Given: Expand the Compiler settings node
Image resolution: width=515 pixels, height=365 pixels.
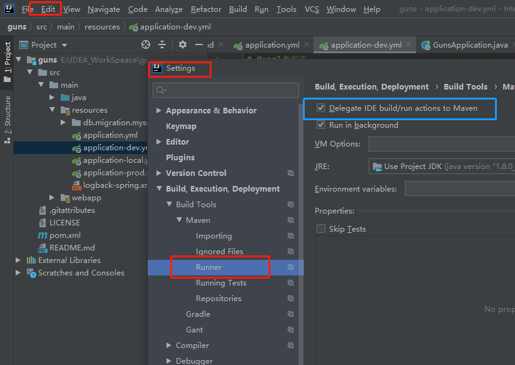Looking at the screenshot, I should click(x=169, y=346).
